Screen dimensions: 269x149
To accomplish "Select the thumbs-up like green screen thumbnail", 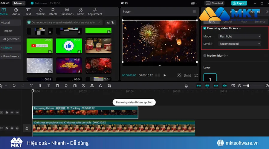I will tap(69, 46).
